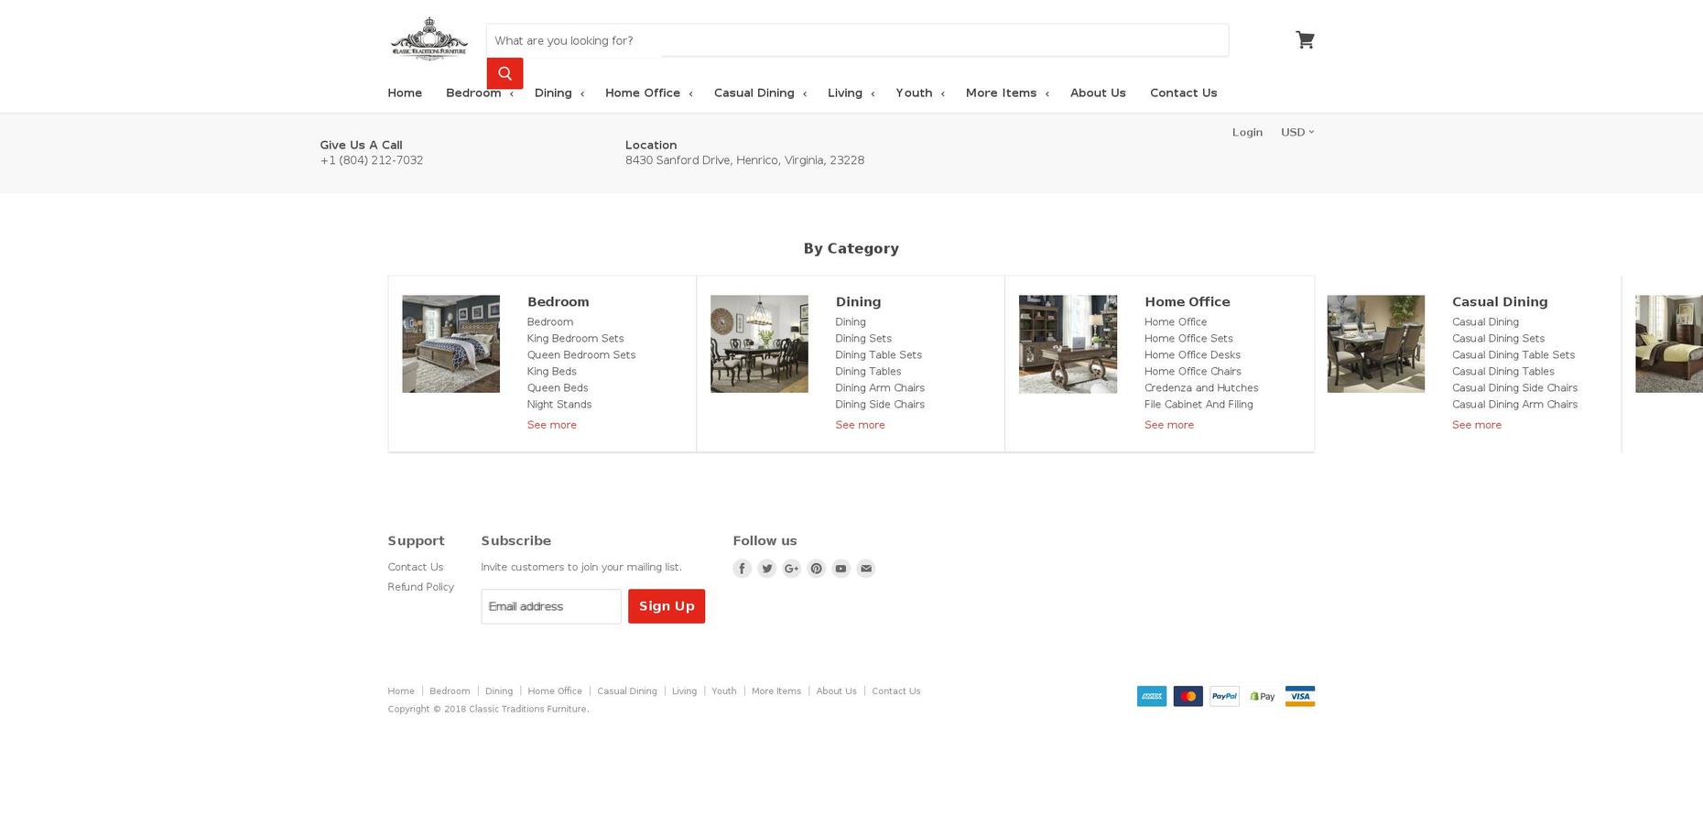Click the Sign Up button
The width and height of the screenshot is (1703, 815).
point(667,606)
